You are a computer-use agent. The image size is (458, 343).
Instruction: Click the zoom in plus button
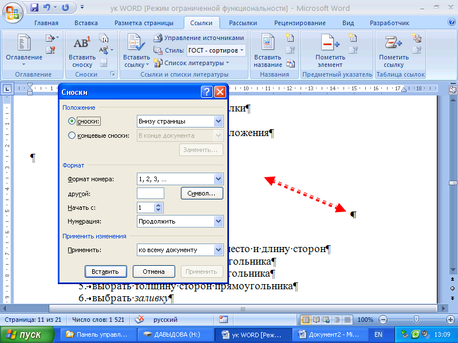[451, 320]
